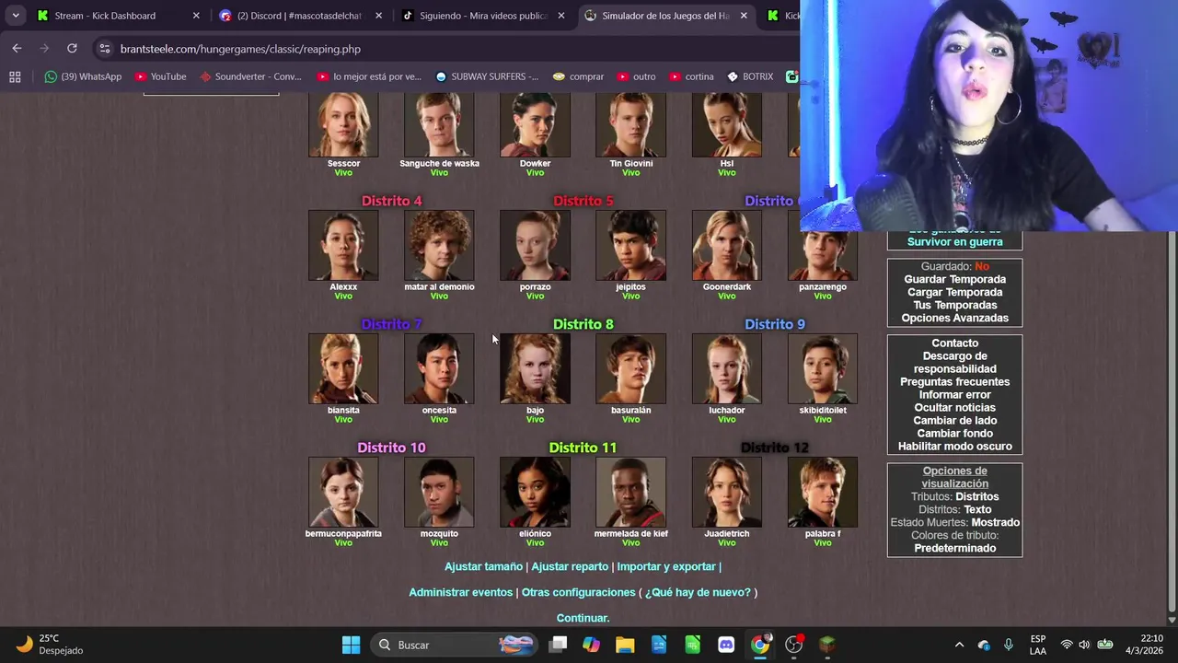Open Importar y exportar link

point(666,566)
